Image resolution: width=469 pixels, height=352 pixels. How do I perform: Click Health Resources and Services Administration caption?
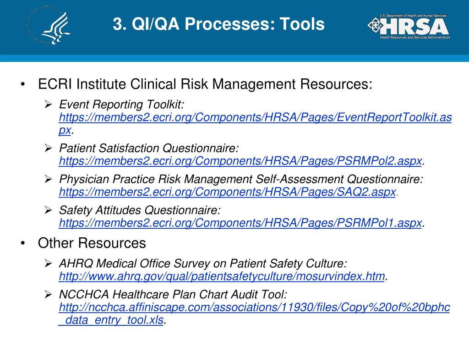pos(414,37)
